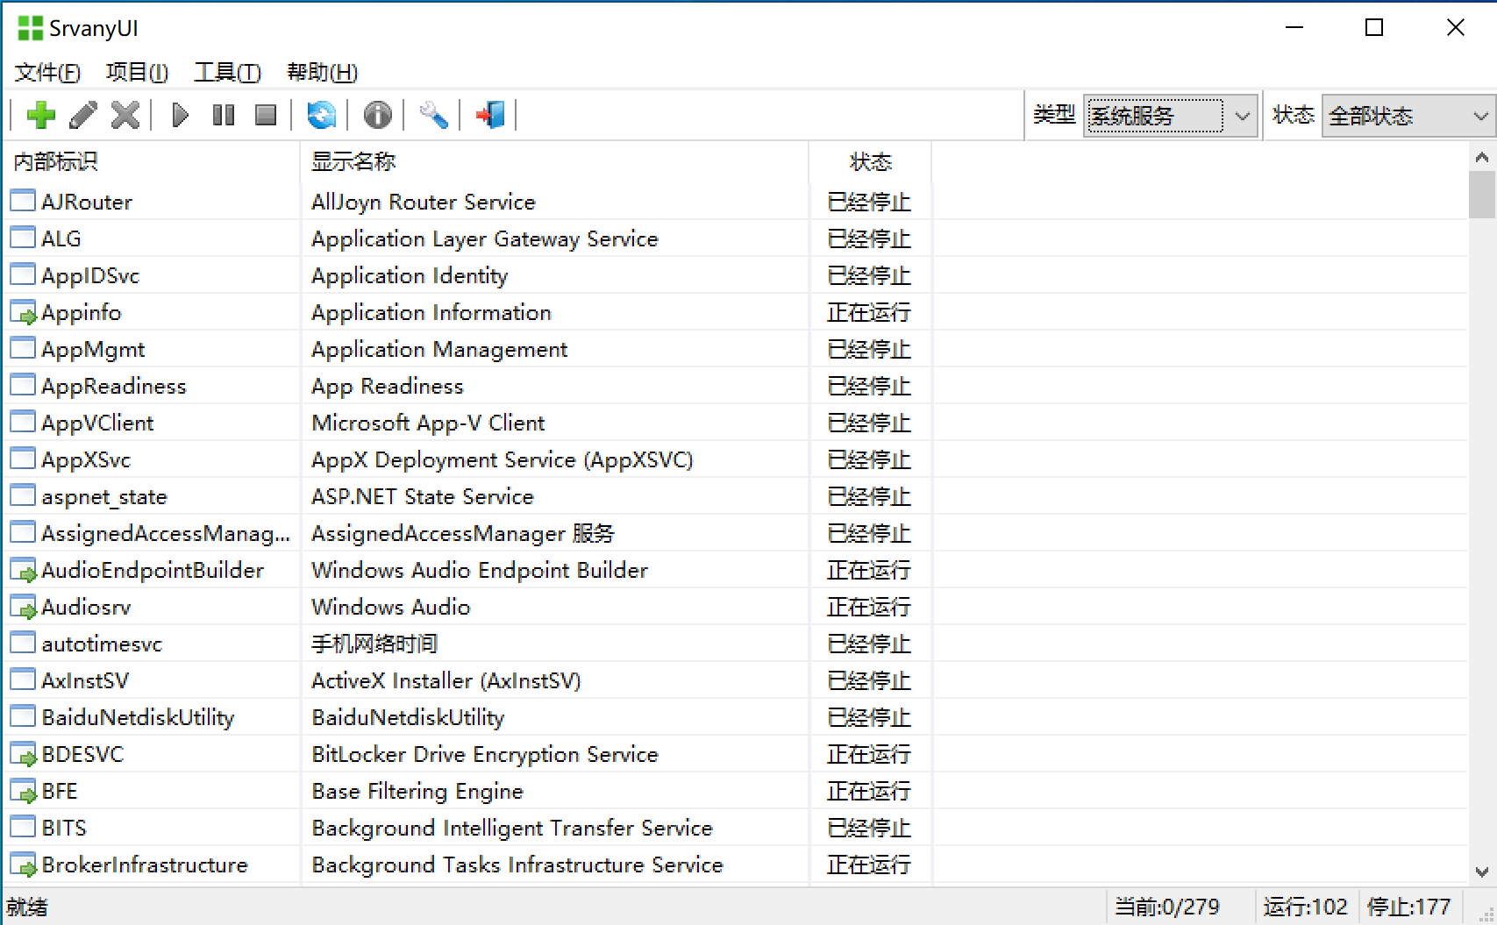Click 'Microsoft App-V Client' display name
This screenshot has width=1497, height=925.
tap(428, 423)
